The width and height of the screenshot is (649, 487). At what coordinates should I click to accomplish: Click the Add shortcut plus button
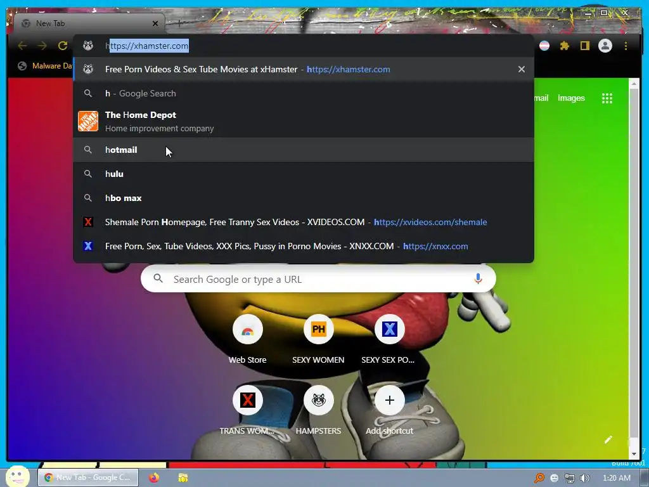pos(390,401)
